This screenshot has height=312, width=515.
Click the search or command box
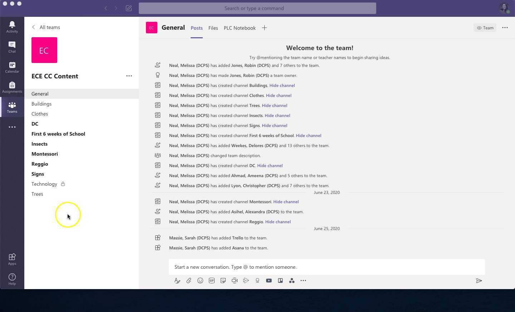[x=257, y=8]
